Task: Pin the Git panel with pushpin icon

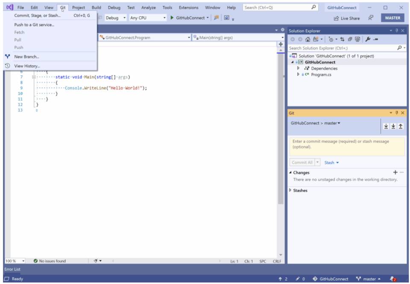Action: coord(397,113)
